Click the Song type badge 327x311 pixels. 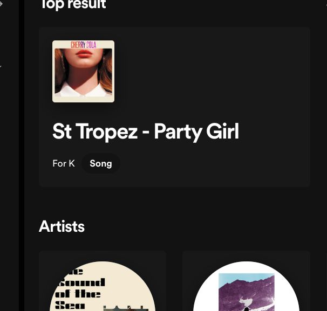100,163
